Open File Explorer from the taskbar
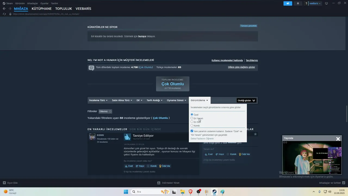The height and width of the screenshot is (196, 348). [182, 192]
